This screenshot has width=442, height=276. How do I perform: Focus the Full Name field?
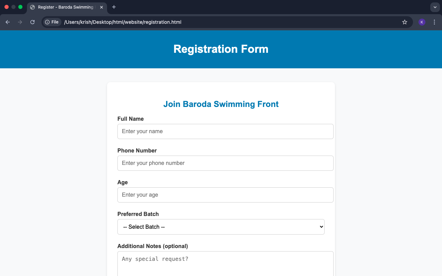click(225, 131)
